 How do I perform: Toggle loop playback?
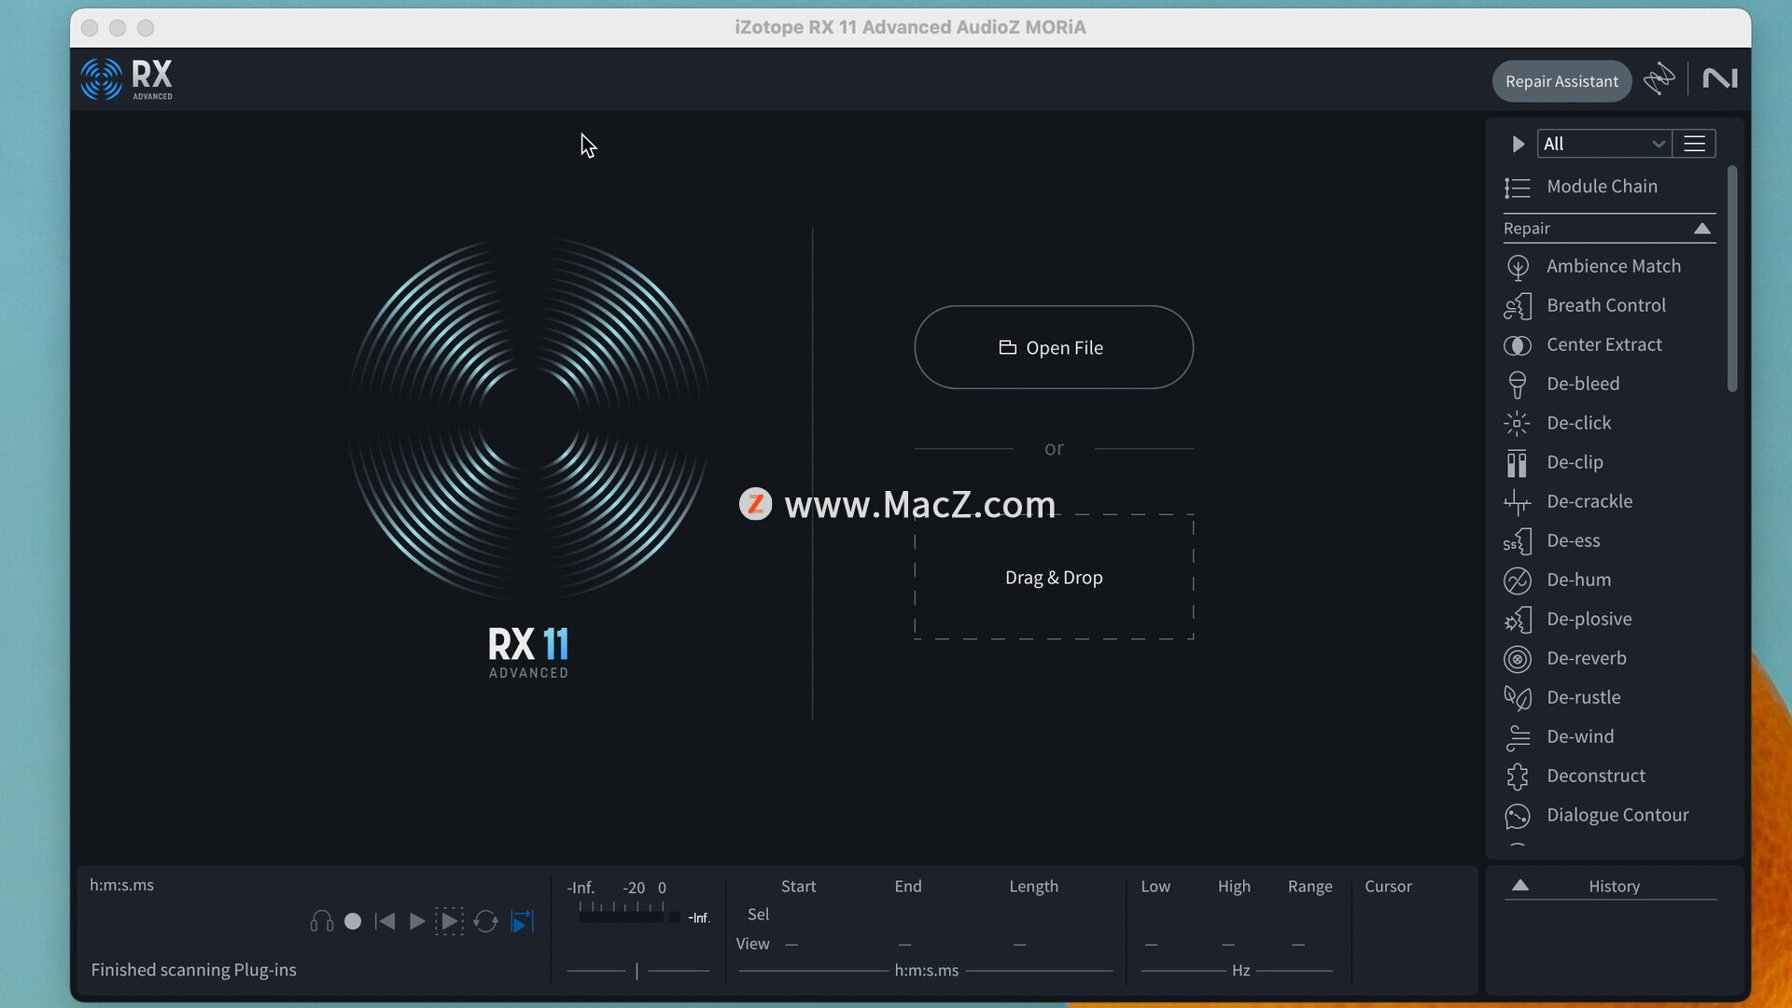point(485,922)
